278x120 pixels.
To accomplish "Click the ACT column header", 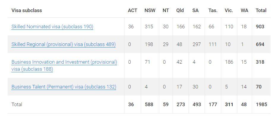I will (x=132, y=10).
